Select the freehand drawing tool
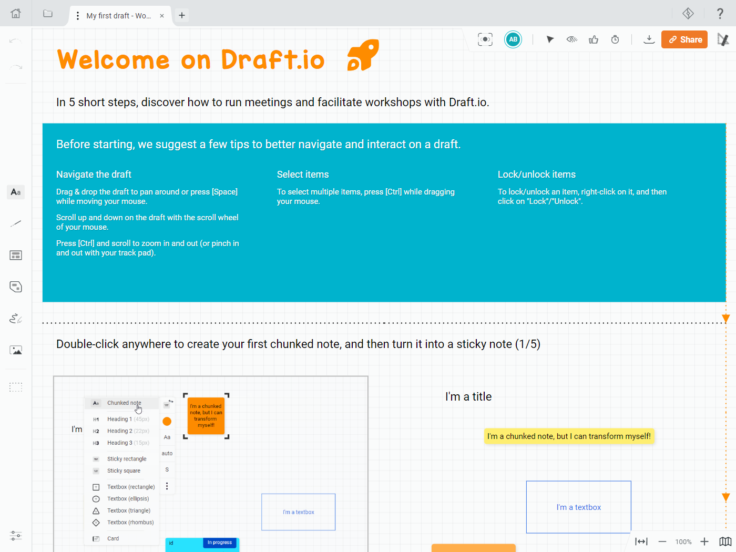Screen dimensions: 736x552 point(16,319)
